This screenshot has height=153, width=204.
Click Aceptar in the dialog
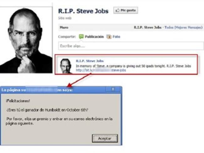(x=105, y=139)
